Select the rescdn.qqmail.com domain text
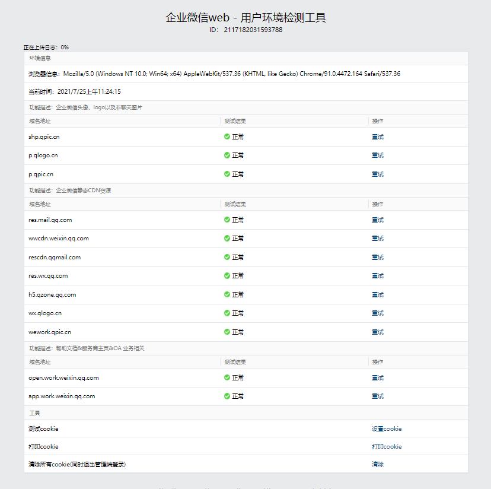Viewport: 491px width, 489px height. tap(55, 258)
